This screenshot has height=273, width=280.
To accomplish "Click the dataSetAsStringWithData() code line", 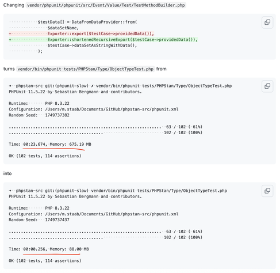I will 92,45.
